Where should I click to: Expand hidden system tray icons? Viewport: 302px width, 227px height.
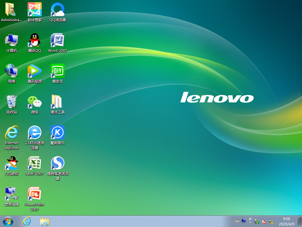250,222
